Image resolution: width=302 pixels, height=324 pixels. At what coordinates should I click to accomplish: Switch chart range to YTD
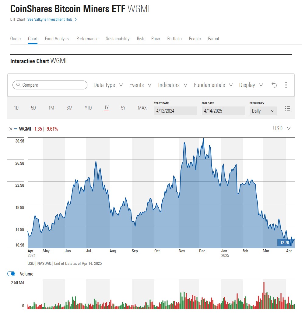tap(88, 108)
